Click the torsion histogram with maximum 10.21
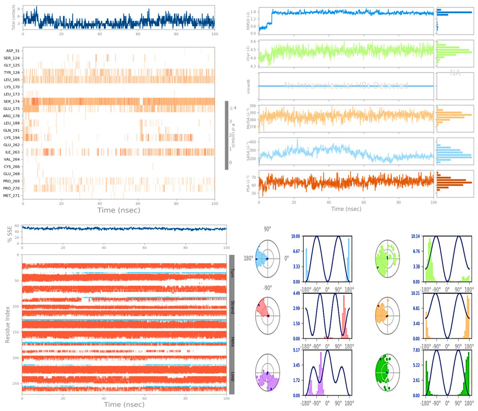This screenshot has height=411, width=478. [x=447, y=316]
